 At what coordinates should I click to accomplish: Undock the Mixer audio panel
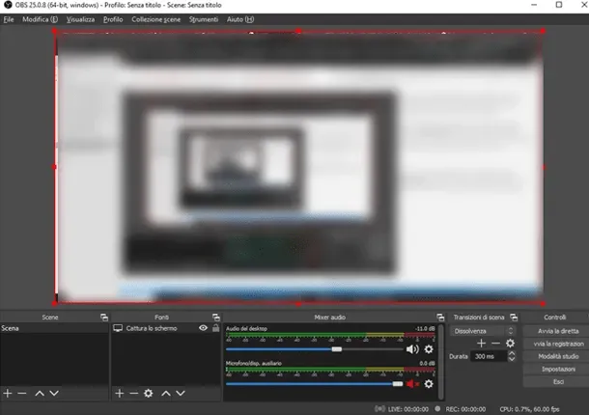tap(435, 317)
